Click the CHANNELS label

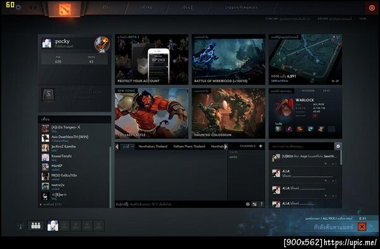pyautogui.click(x=248, y=146)
